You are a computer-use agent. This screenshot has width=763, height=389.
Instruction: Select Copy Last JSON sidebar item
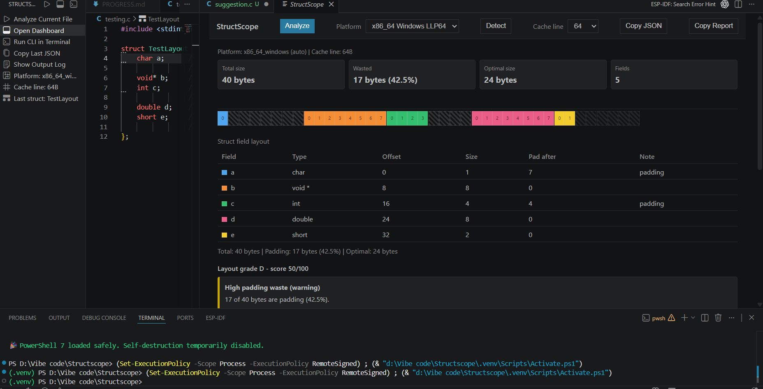click(x=43, y=53)
